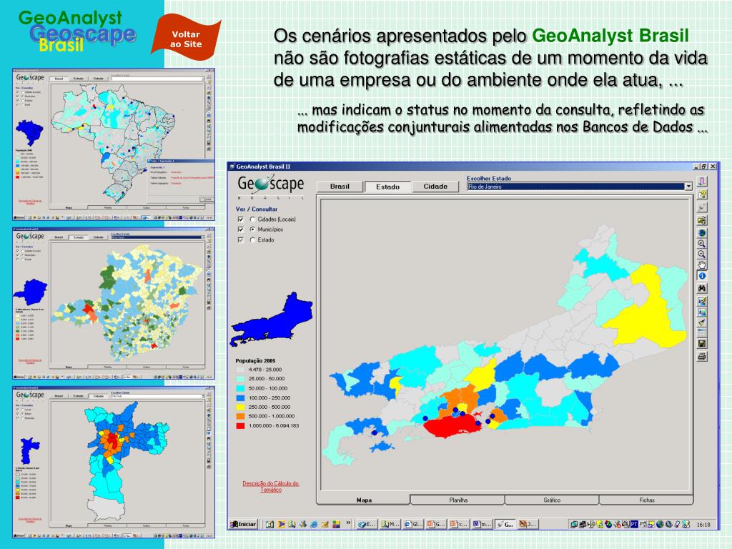This screenshot has width=732, height=549.
Task: Click the Internet Explorer quick launch icon
Action: 314,524
